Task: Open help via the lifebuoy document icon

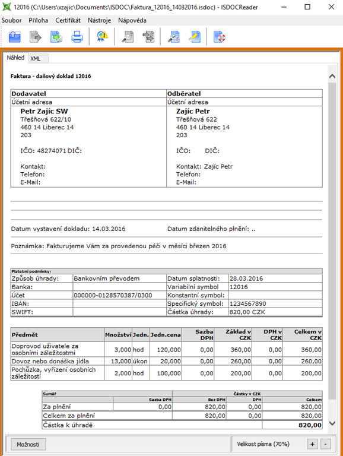Action: (x=219, y=37)
